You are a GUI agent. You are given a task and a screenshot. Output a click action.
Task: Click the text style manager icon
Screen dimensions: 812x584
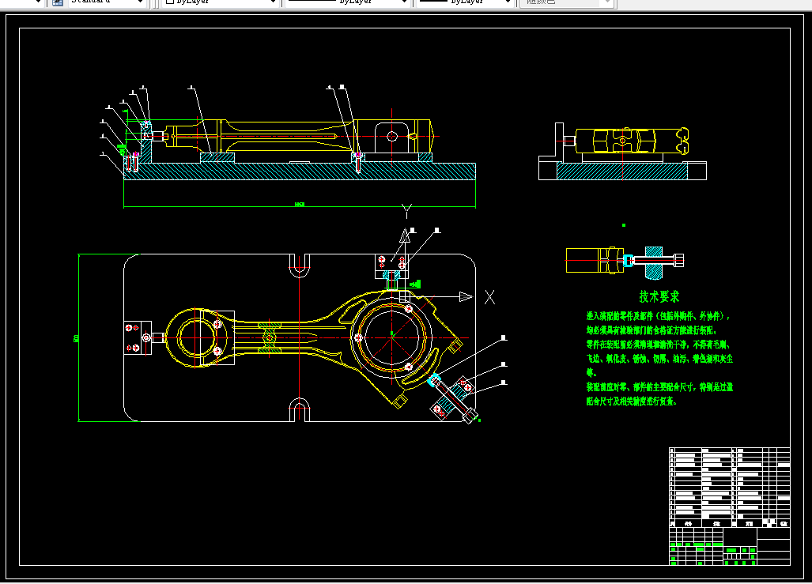58,2
